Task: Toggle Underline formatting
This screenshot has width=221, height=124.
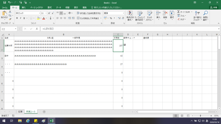Action: tap(24, 18)
